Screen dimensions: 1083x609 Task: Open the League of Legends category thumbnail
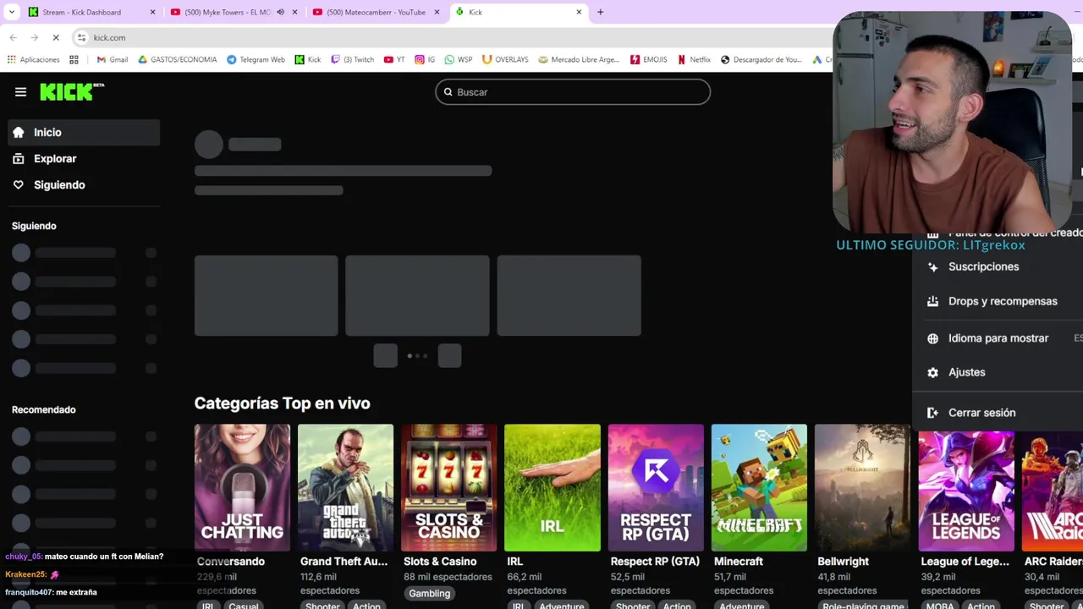[x=966, y=491]
